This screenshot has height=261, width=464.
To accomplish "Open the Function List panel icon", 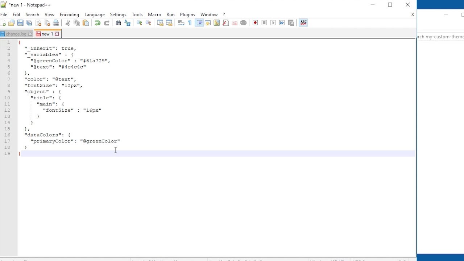I will (x=225, y=23).
